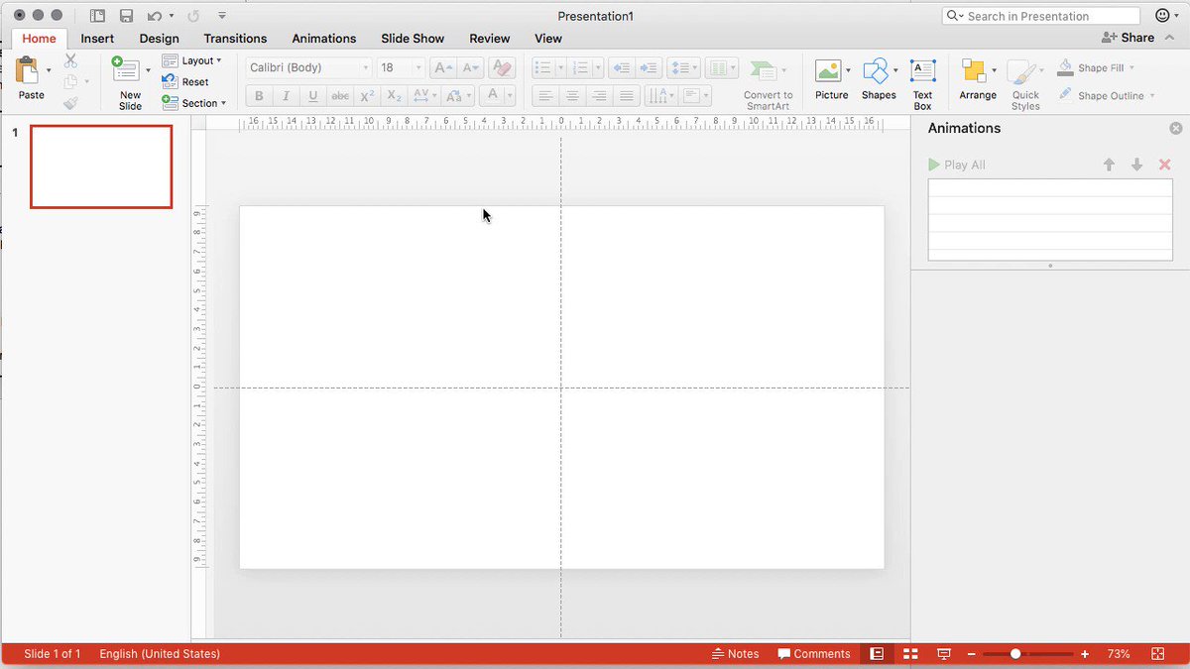The image size is (1190, 669).
Task: Decrease font size with the smaller A icon
Action: click(x=471, y=68)
